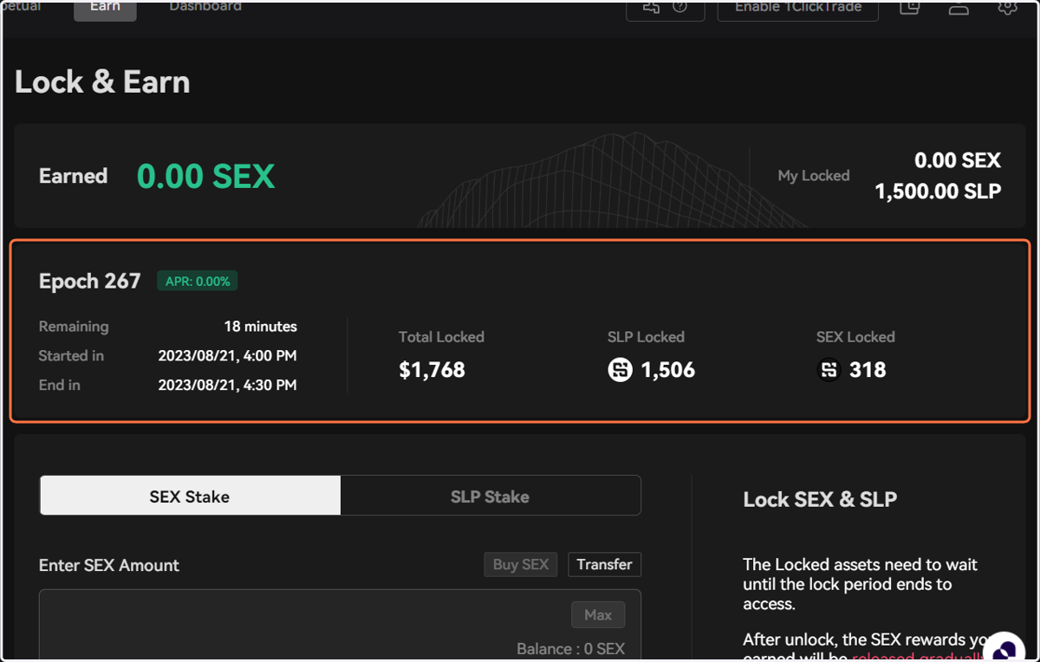
Task: Select the SEX Stake tab
Action: (x=190, y=496)
